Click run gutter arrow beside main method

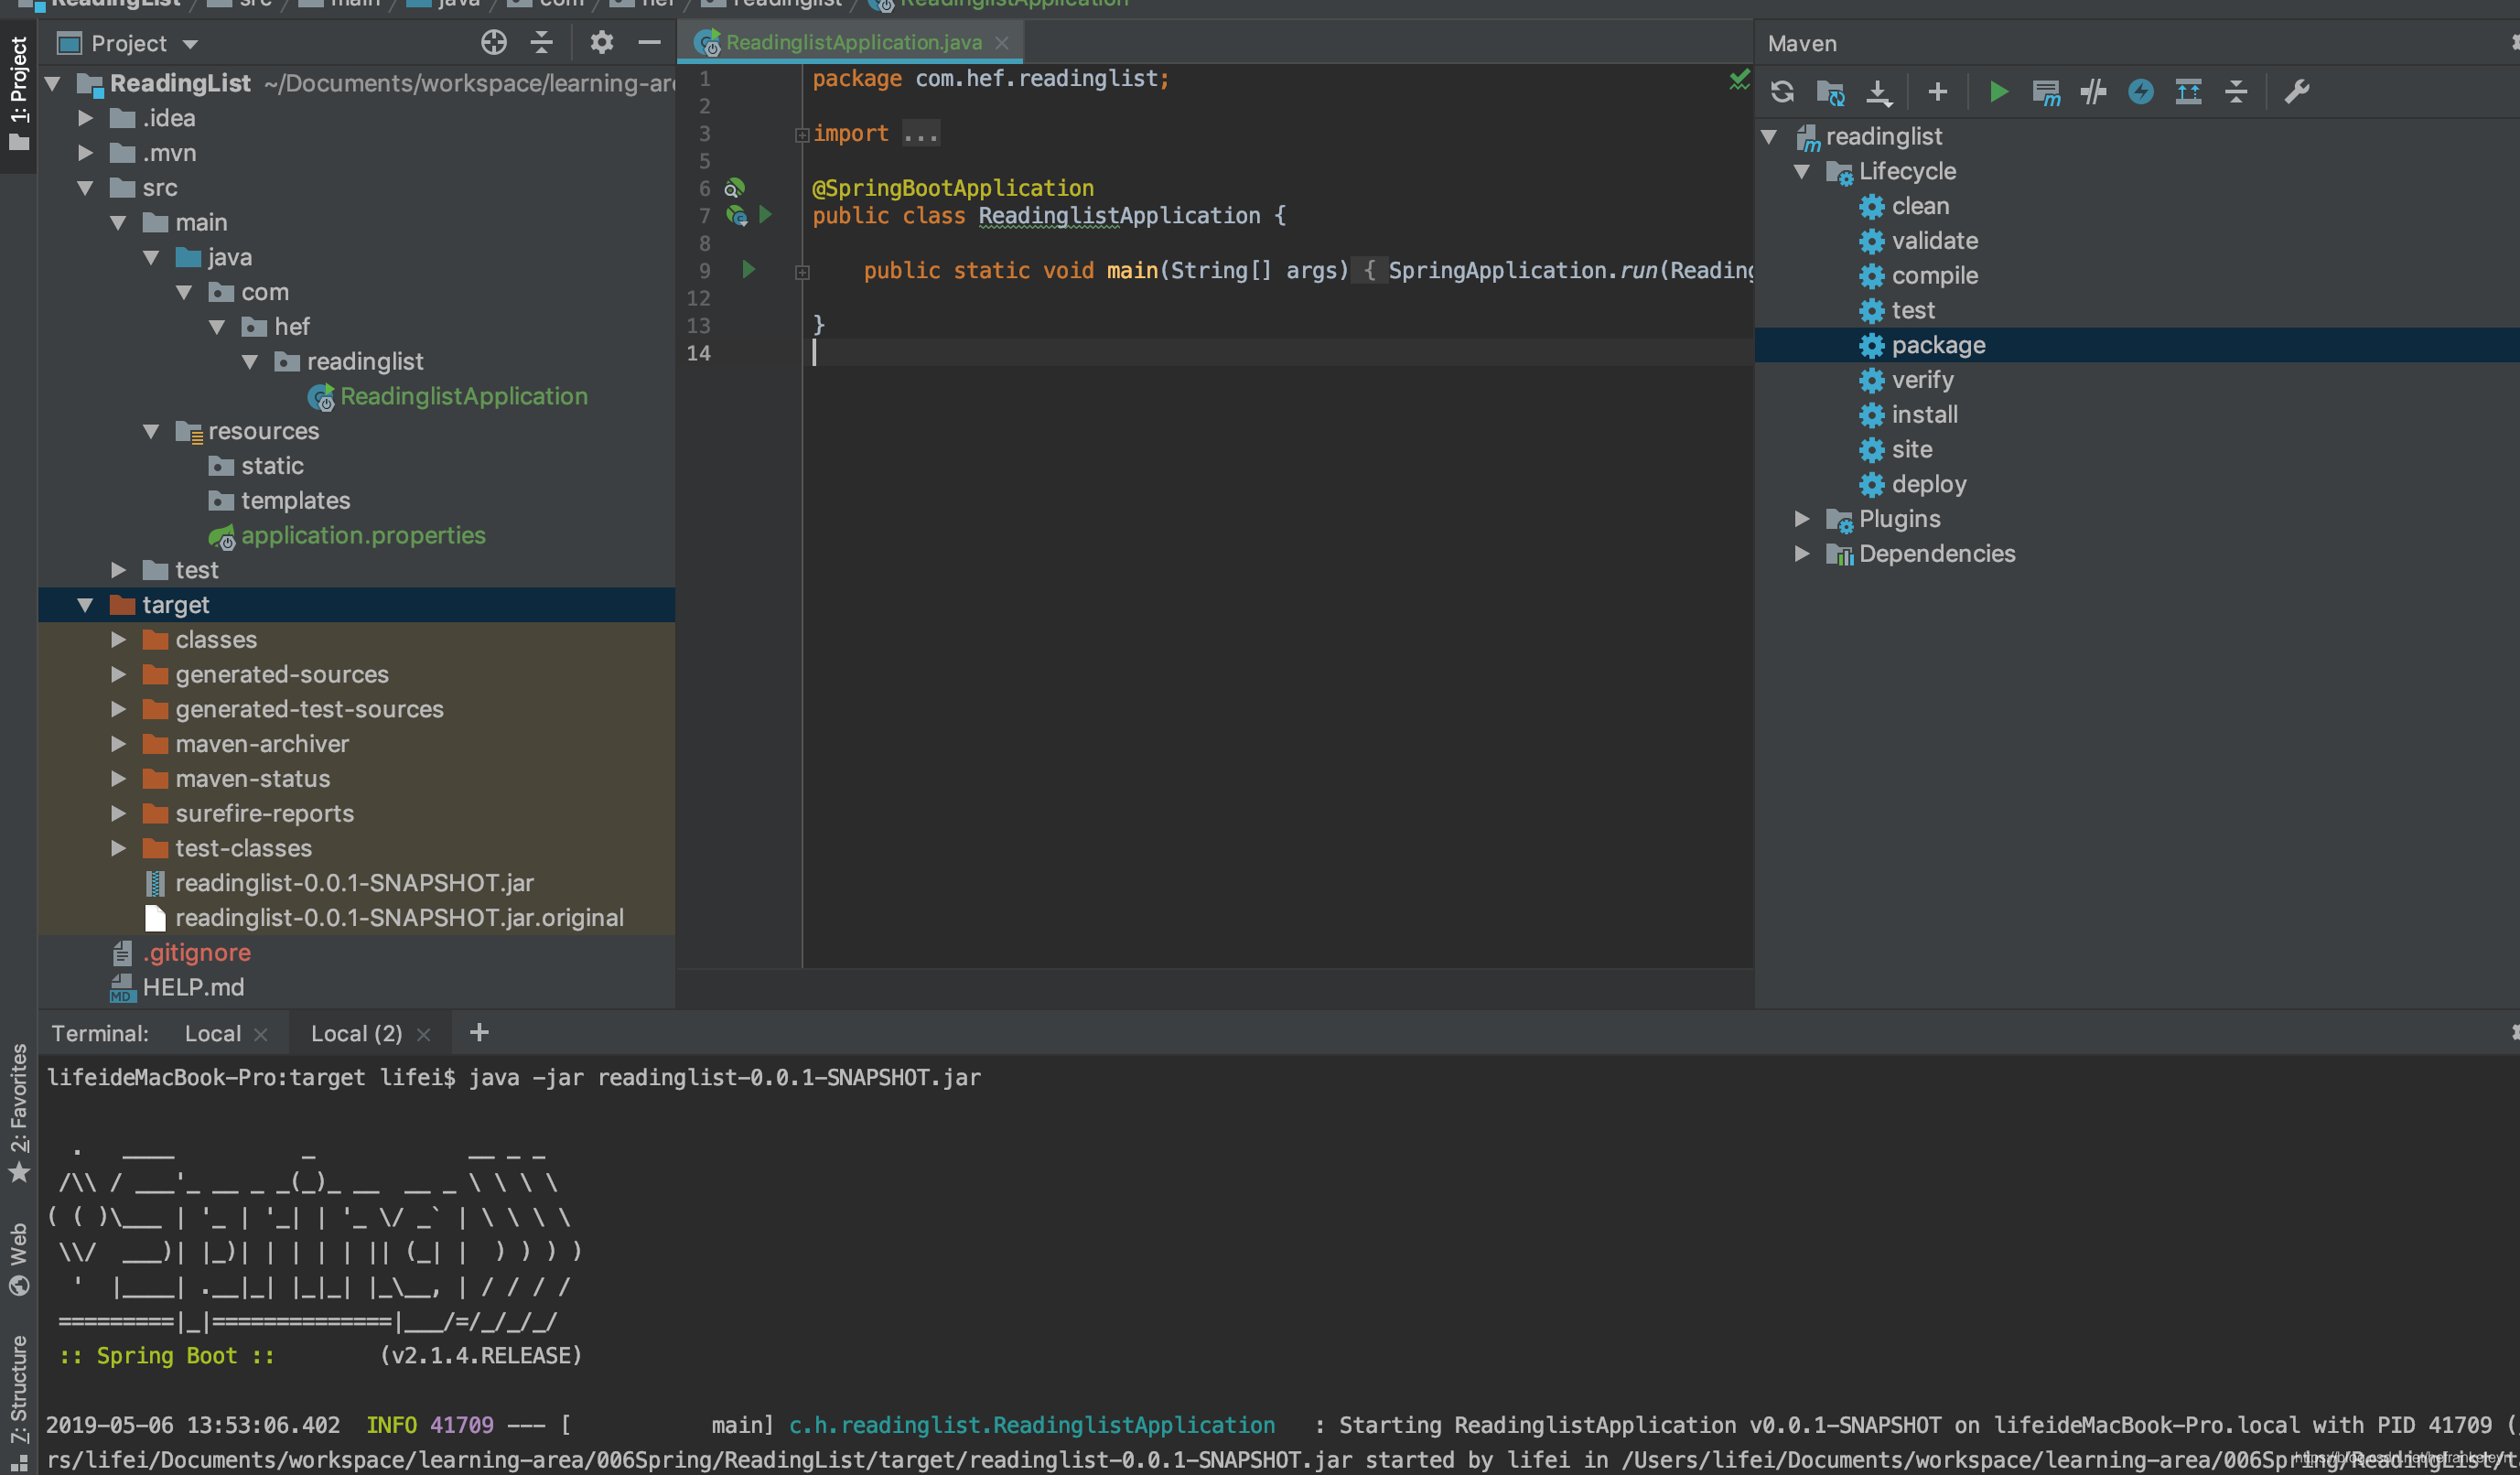point(748,269)
